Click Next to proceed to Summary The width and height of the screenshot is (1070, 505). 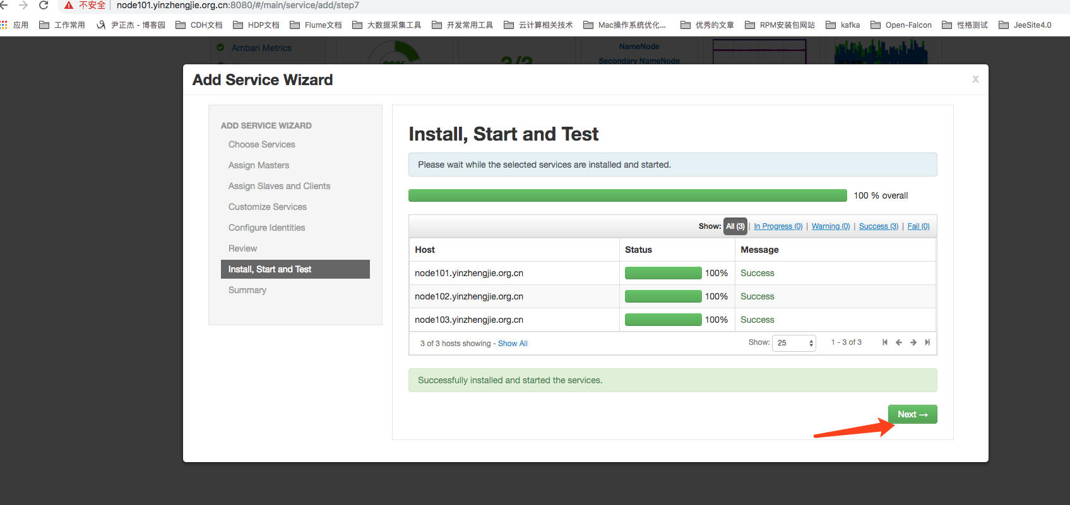coord(912,414)
